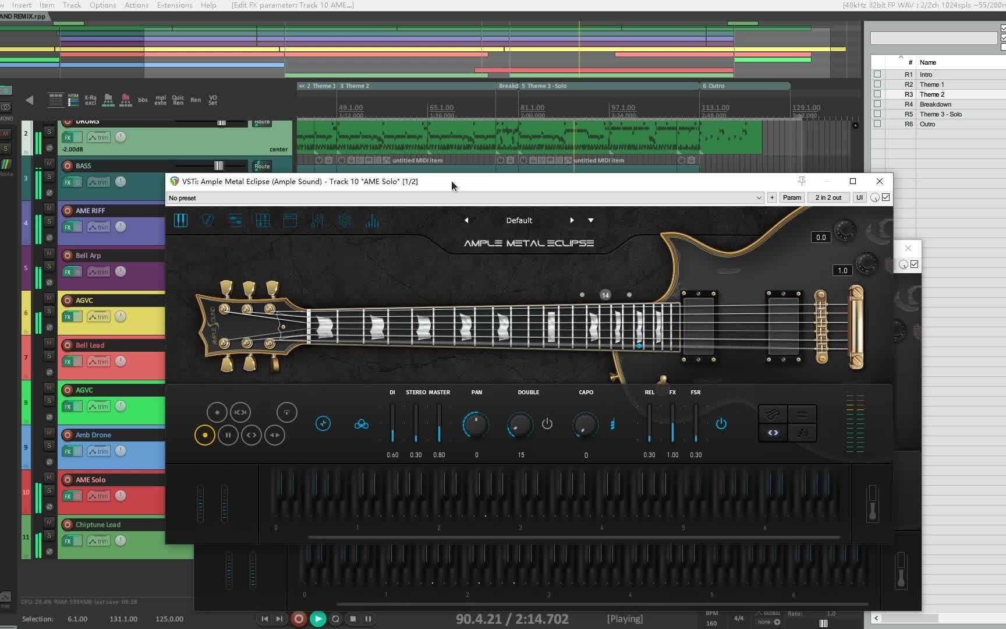
Task: Open the 2 in 2 out routing menu
Action: click(828, 197)
